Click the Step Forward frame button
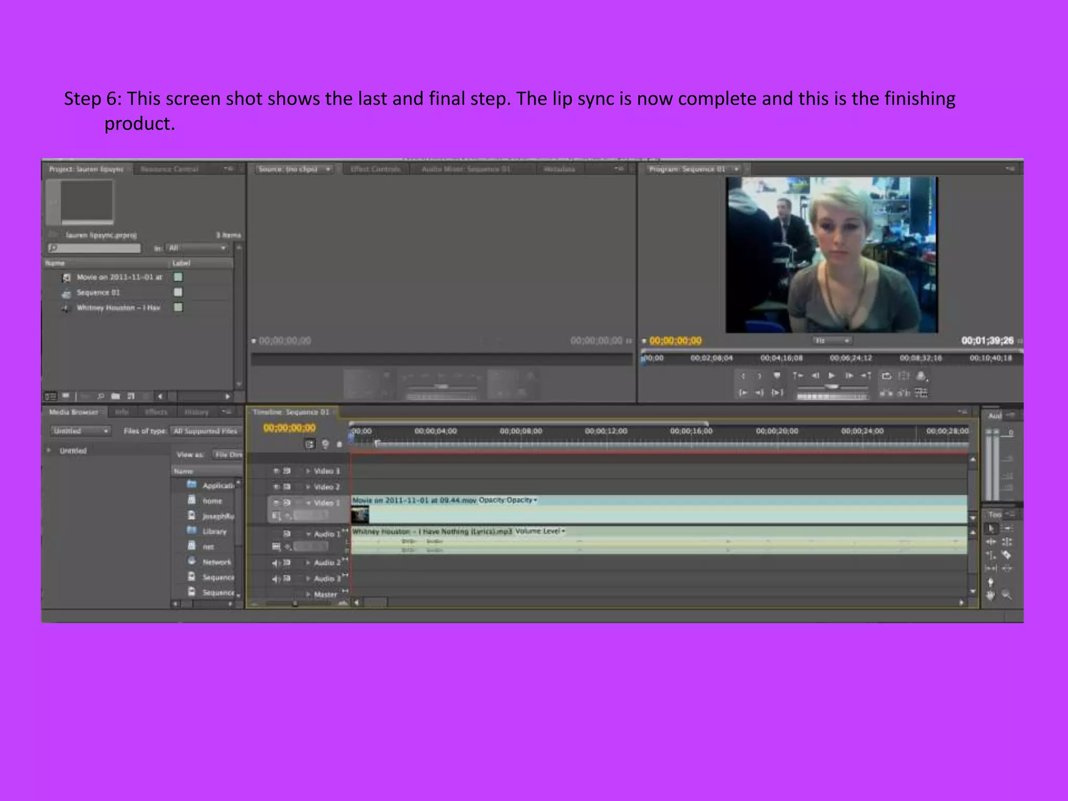This screenshot has height=801, width=1068. coord(849,375)
